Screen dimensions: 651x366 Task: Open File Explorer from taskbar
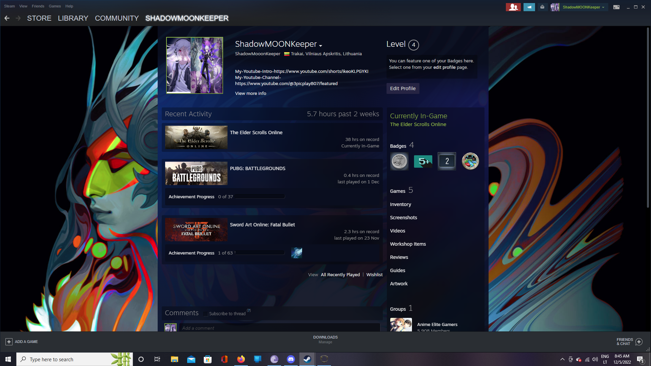point(174,359)
